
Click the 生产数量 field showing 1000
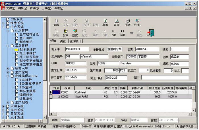111,70
